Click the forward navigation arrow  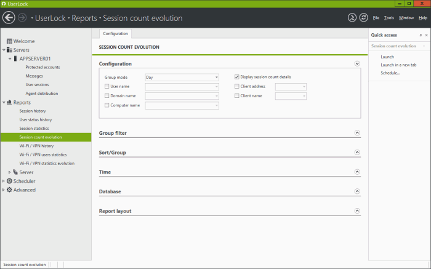pos(22,18)
